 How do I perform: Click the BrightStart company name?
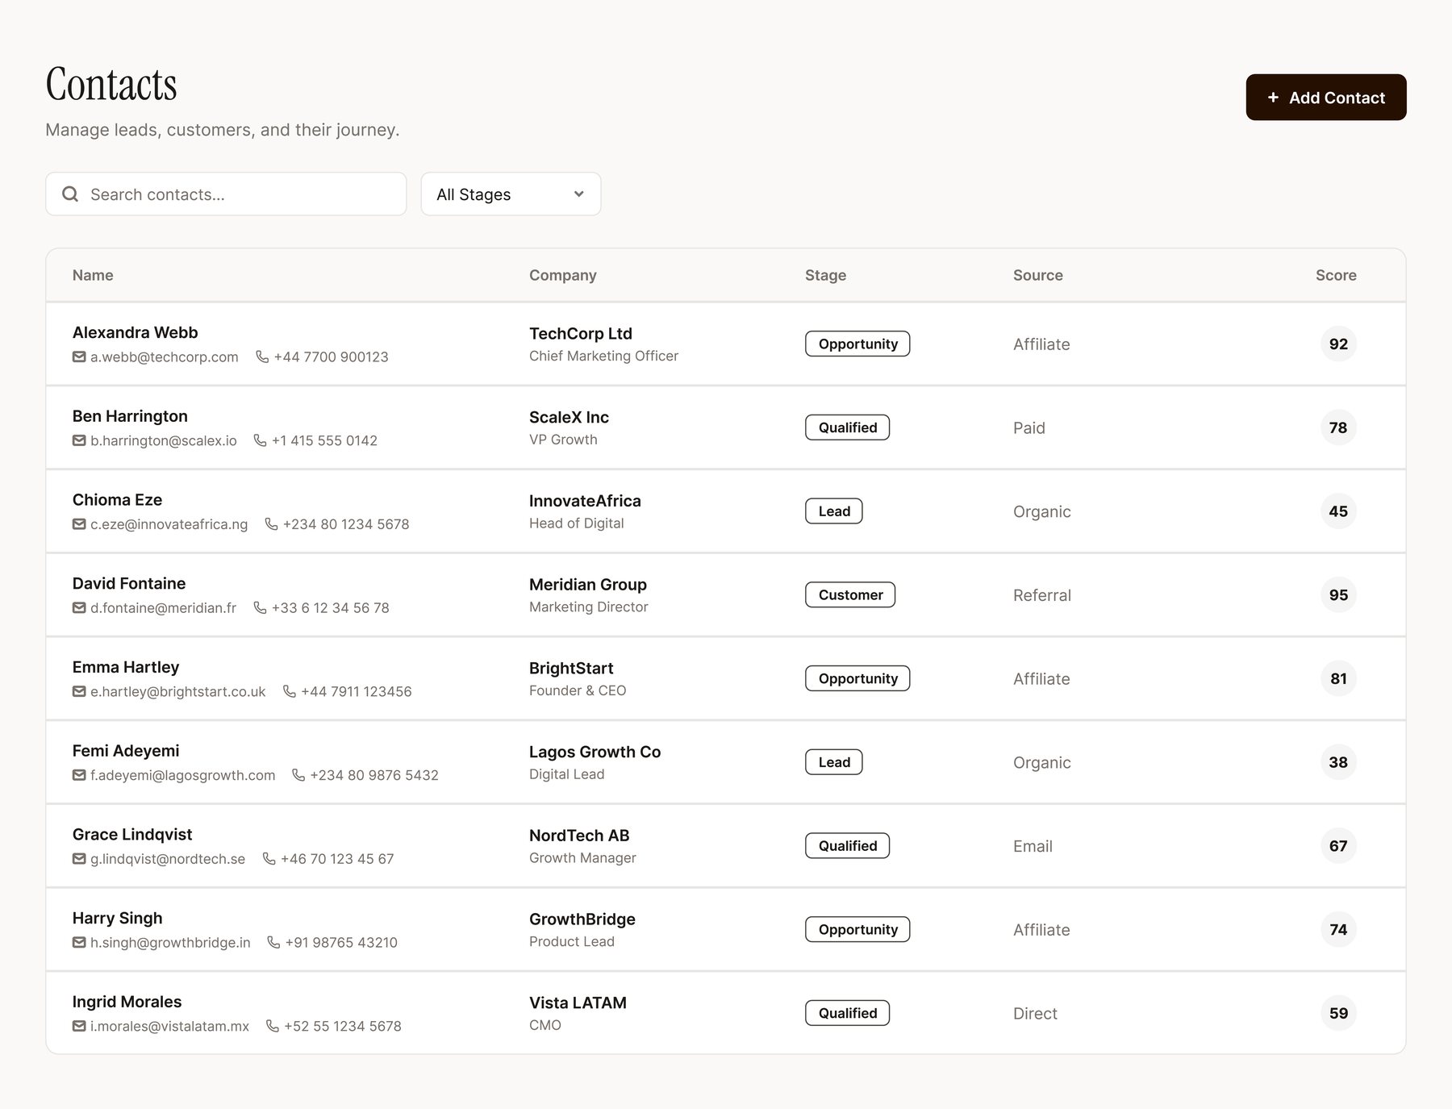pos(571,669)
